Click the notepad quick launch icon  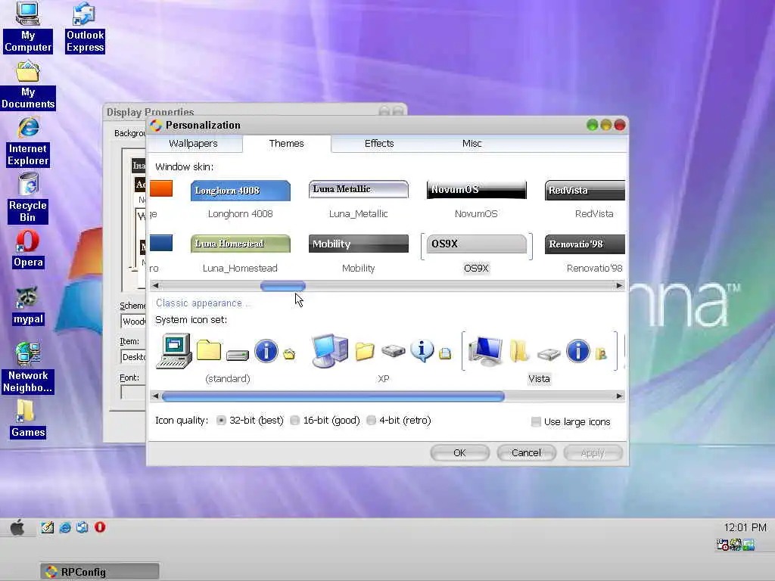(x=48, y=527)
